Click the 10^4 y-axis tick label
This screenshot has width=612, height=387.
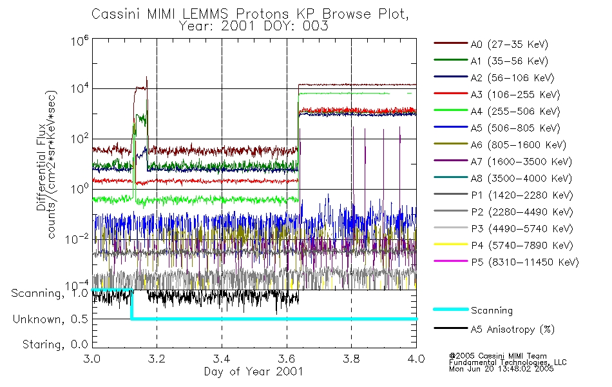click(x=79, y=88)
